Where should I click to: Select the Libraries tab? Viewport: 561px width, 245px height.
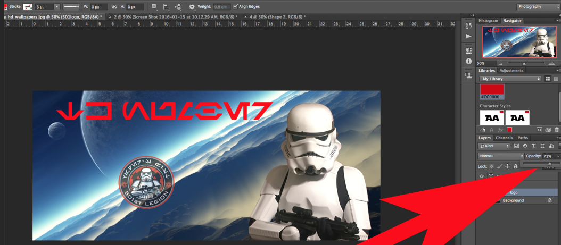[x=486, y=70]
